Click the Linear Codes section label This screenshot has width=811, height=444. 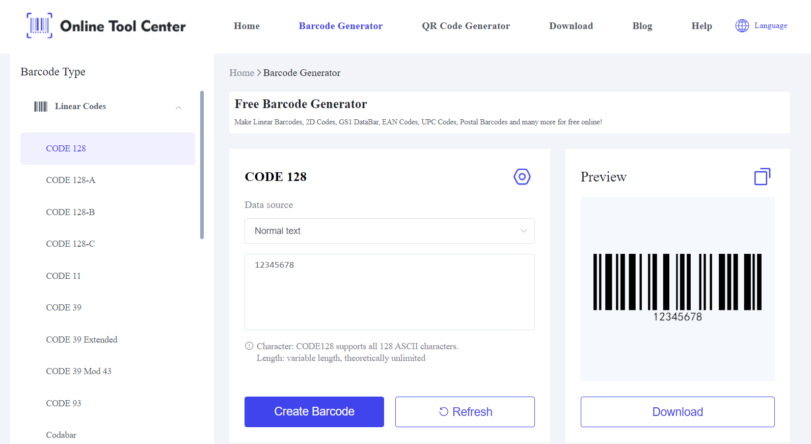click(x=80, y=107)
